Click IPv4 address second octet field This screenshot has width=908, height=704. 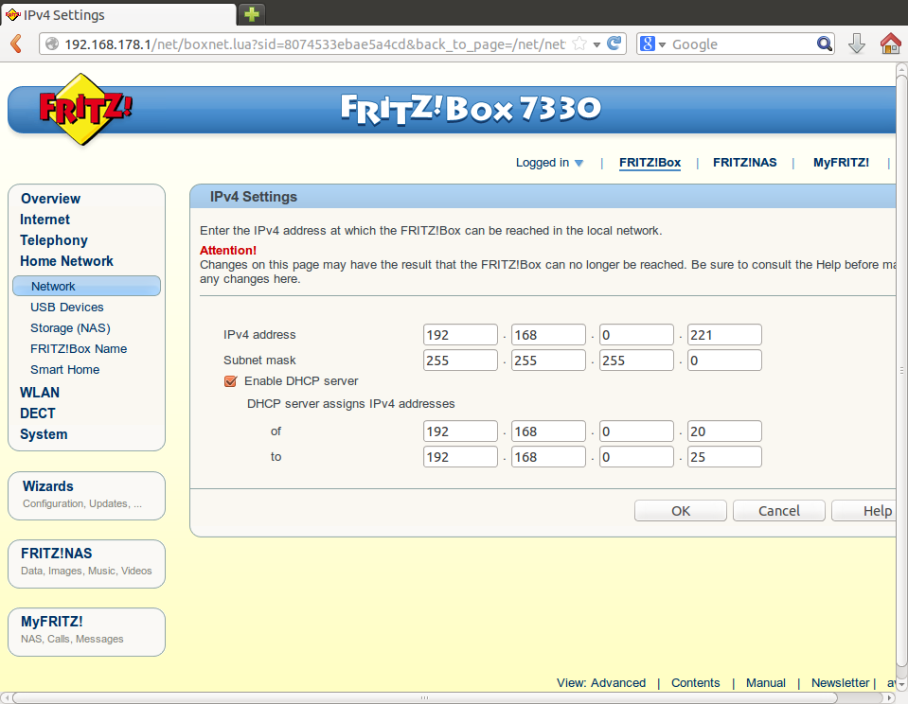coord(548,335)
